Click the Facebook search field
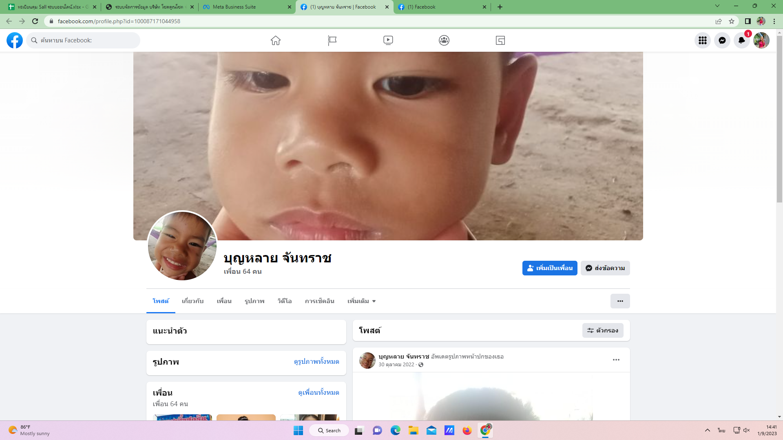This screenshot has height=440, width=783. tap(84, 40)
